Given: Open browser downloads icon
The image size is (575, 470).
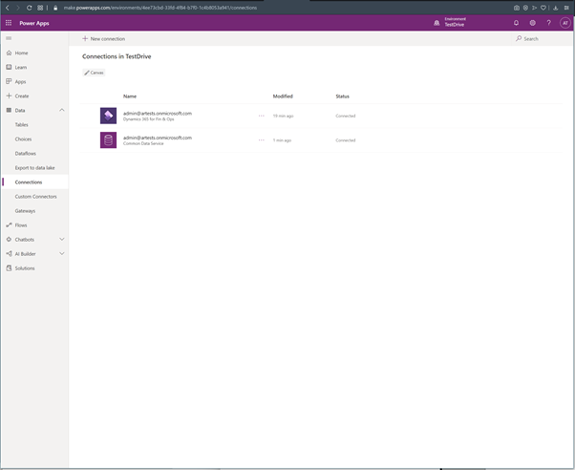Looking at the screenshot, I should coord(556,8).
